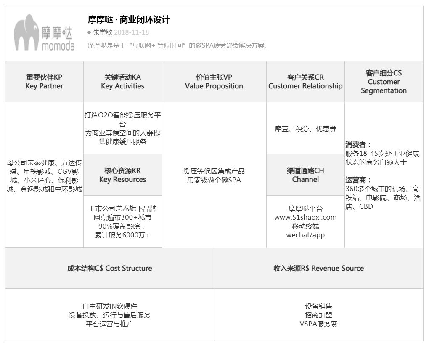
Task: Select the 客户细分CS Customer Segmentation header
Action: pos(384,82)
